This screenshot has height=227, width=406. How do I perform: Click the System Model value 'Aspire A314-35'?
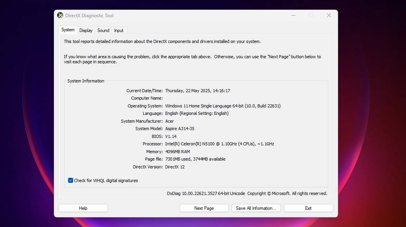click(180, 129)
